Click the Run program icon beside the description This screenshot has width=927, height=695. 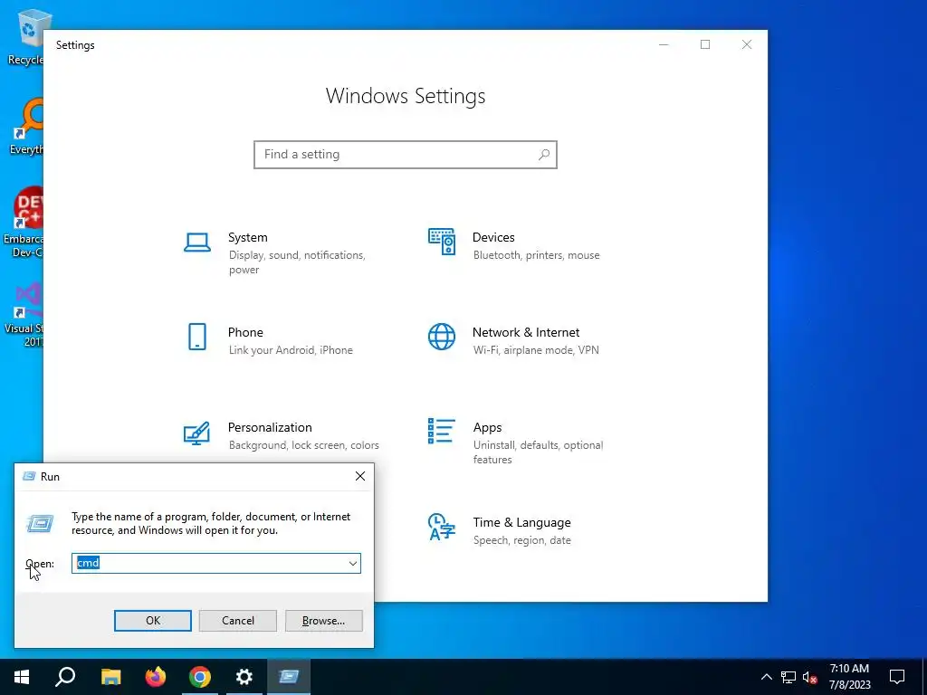click(x=40, y=523)
